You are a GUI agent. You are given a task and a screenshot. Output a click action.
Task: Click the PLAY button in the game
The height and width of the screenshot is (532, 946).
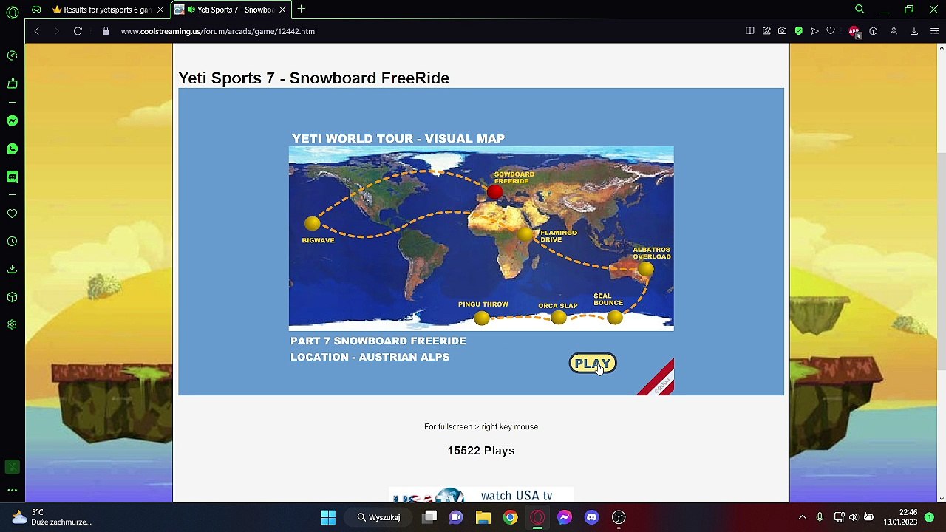click(x=593, y=364)
